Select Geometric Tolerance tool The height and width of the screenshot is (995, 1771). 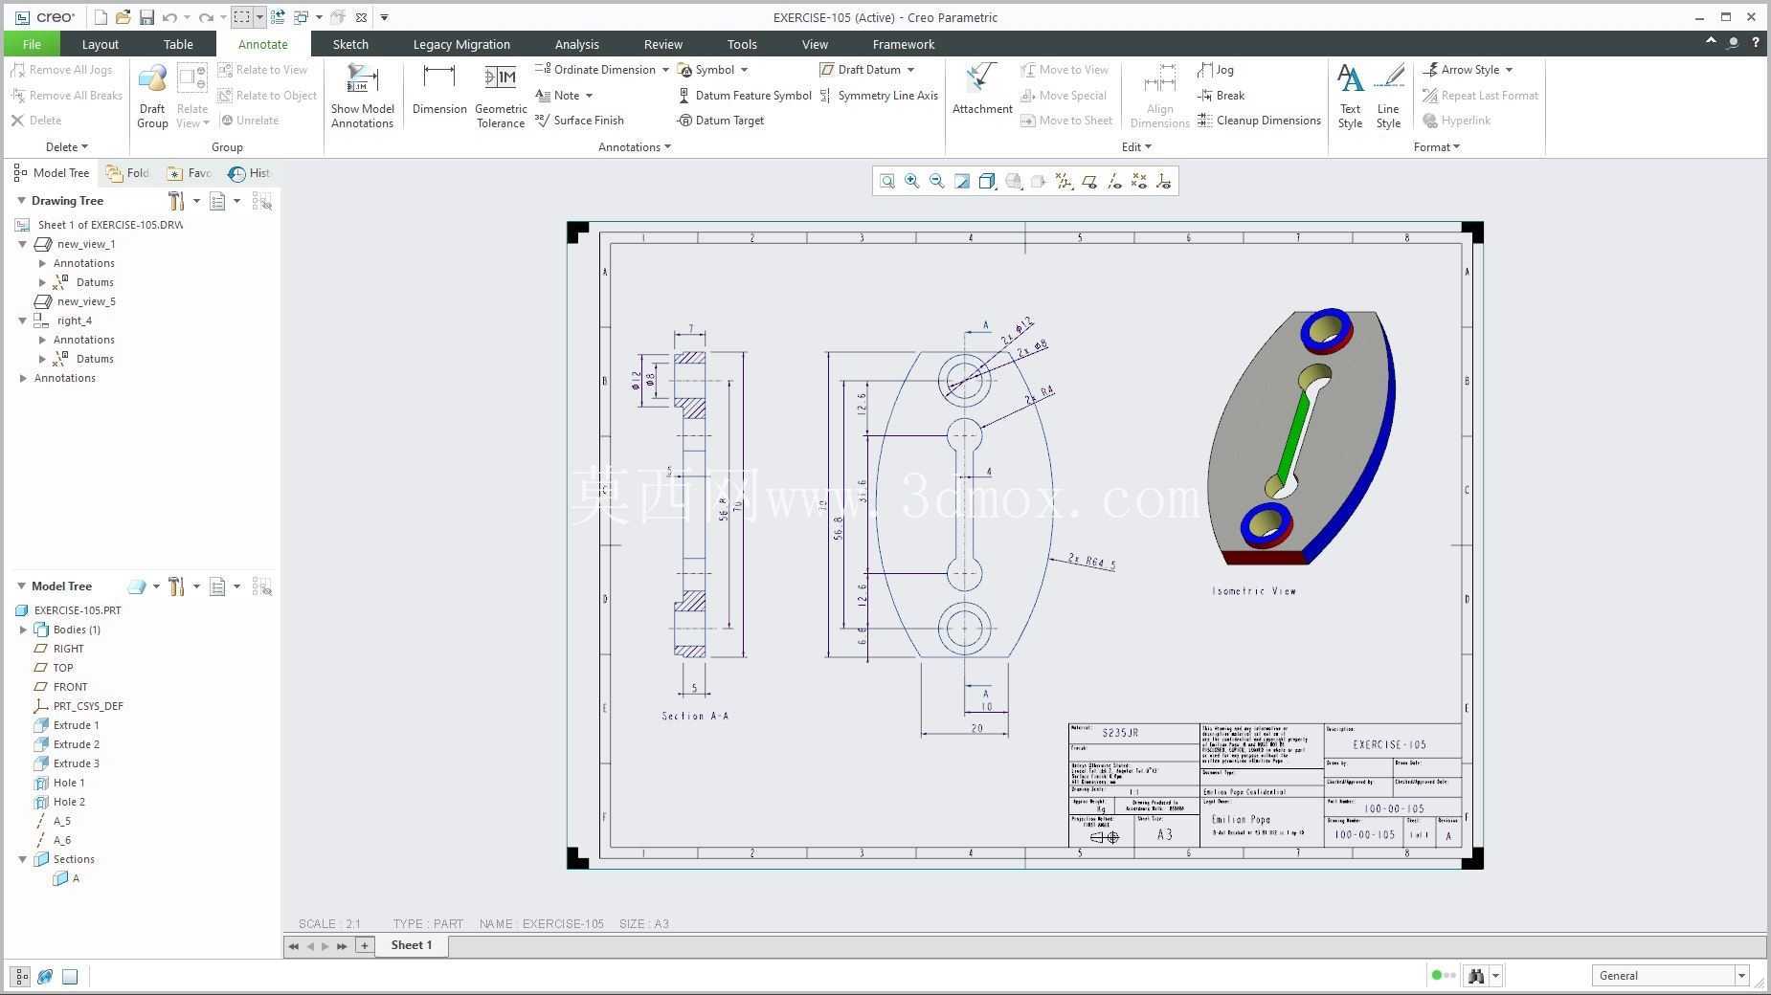click(x=501, y=96)
